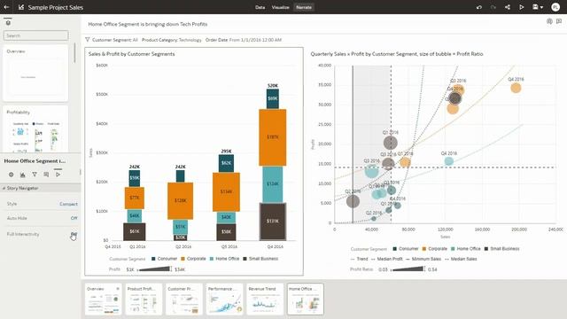Open the visualization properties chart tab

(23, 175)
